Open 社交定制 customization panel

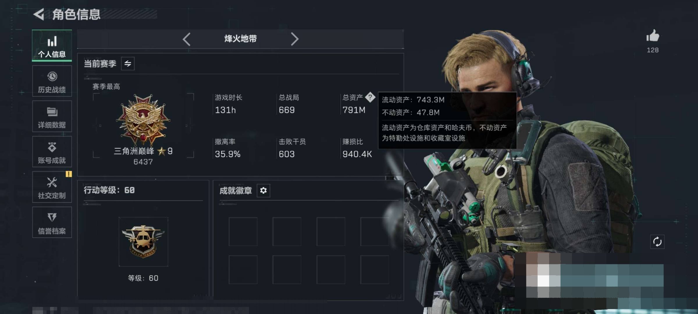52,187
